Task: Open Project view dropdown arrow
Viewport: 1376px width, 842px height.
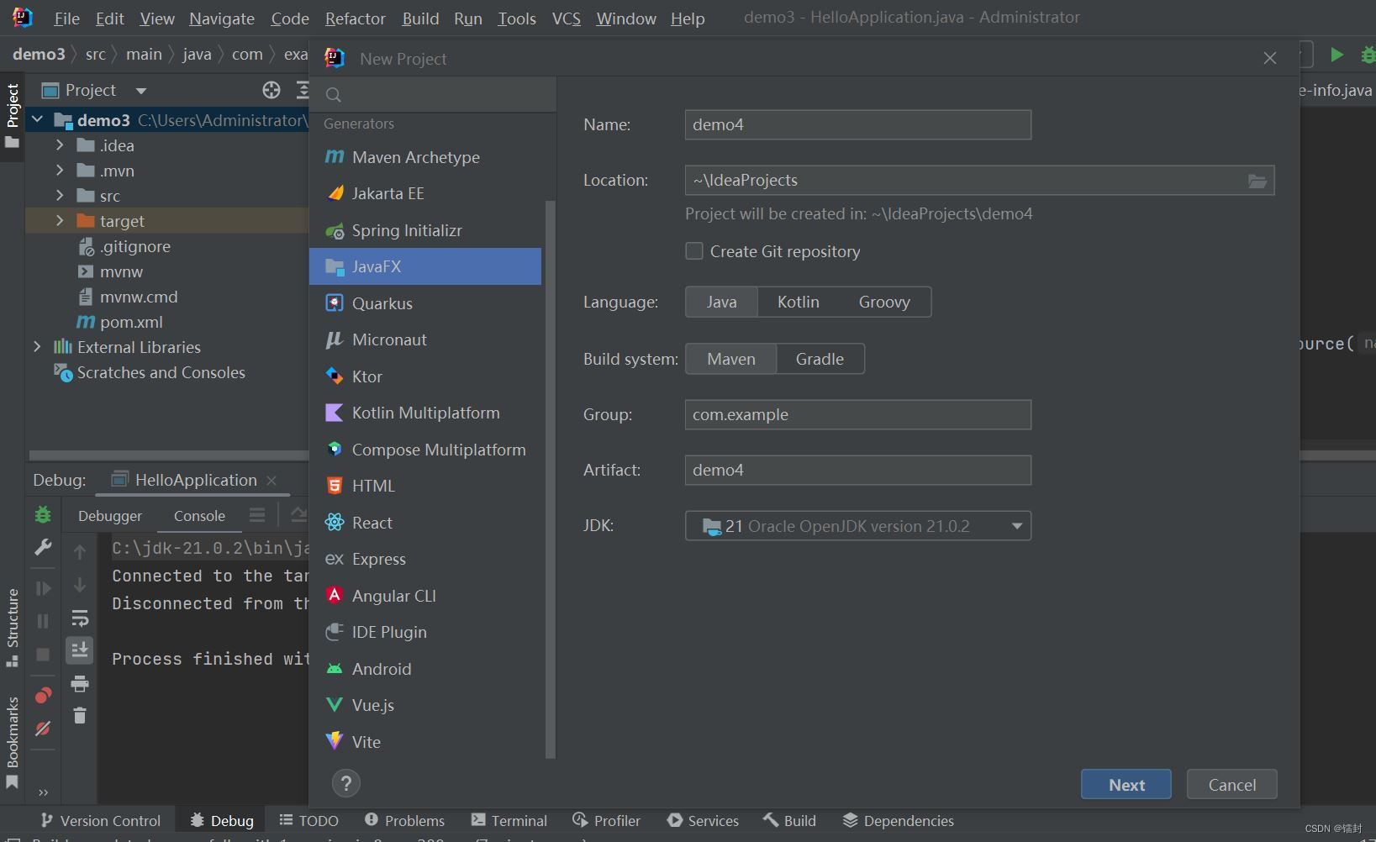Action: pyautogui.click(x=141, y=91)
